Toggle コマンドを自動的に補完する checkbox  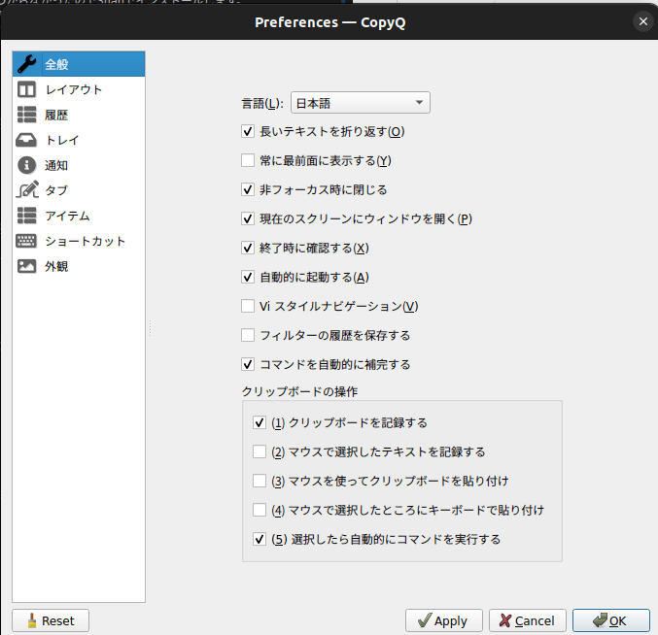pyautogui.click(x=248, y=364)
